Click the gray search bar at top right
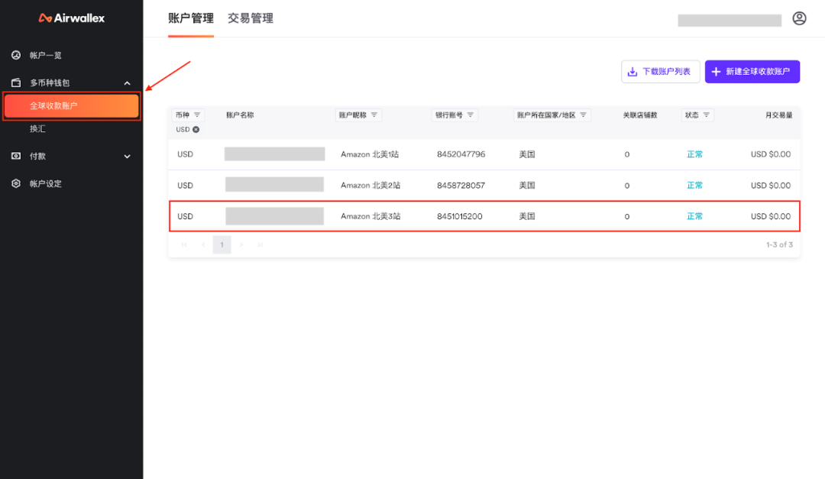Image resolution: width=825 pixels, height=479 pixels. pos(729,19)
